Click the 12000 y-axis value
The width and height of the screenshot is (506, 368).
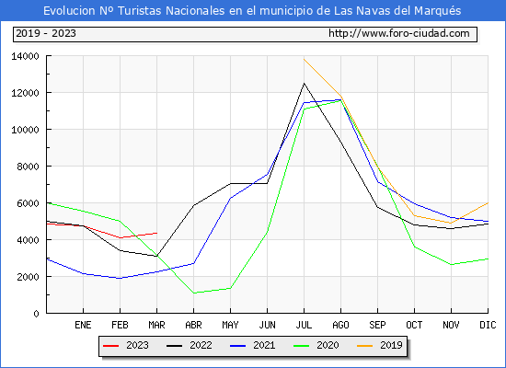point(25,93)
